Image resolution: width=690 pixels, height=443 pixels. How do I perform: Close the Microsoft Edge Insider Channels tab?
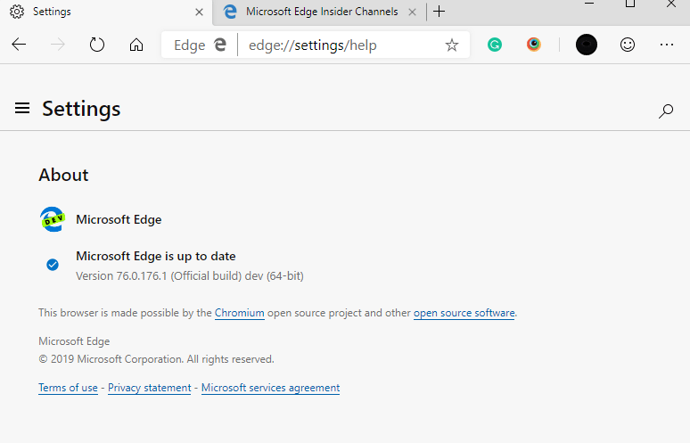(413, 12)
